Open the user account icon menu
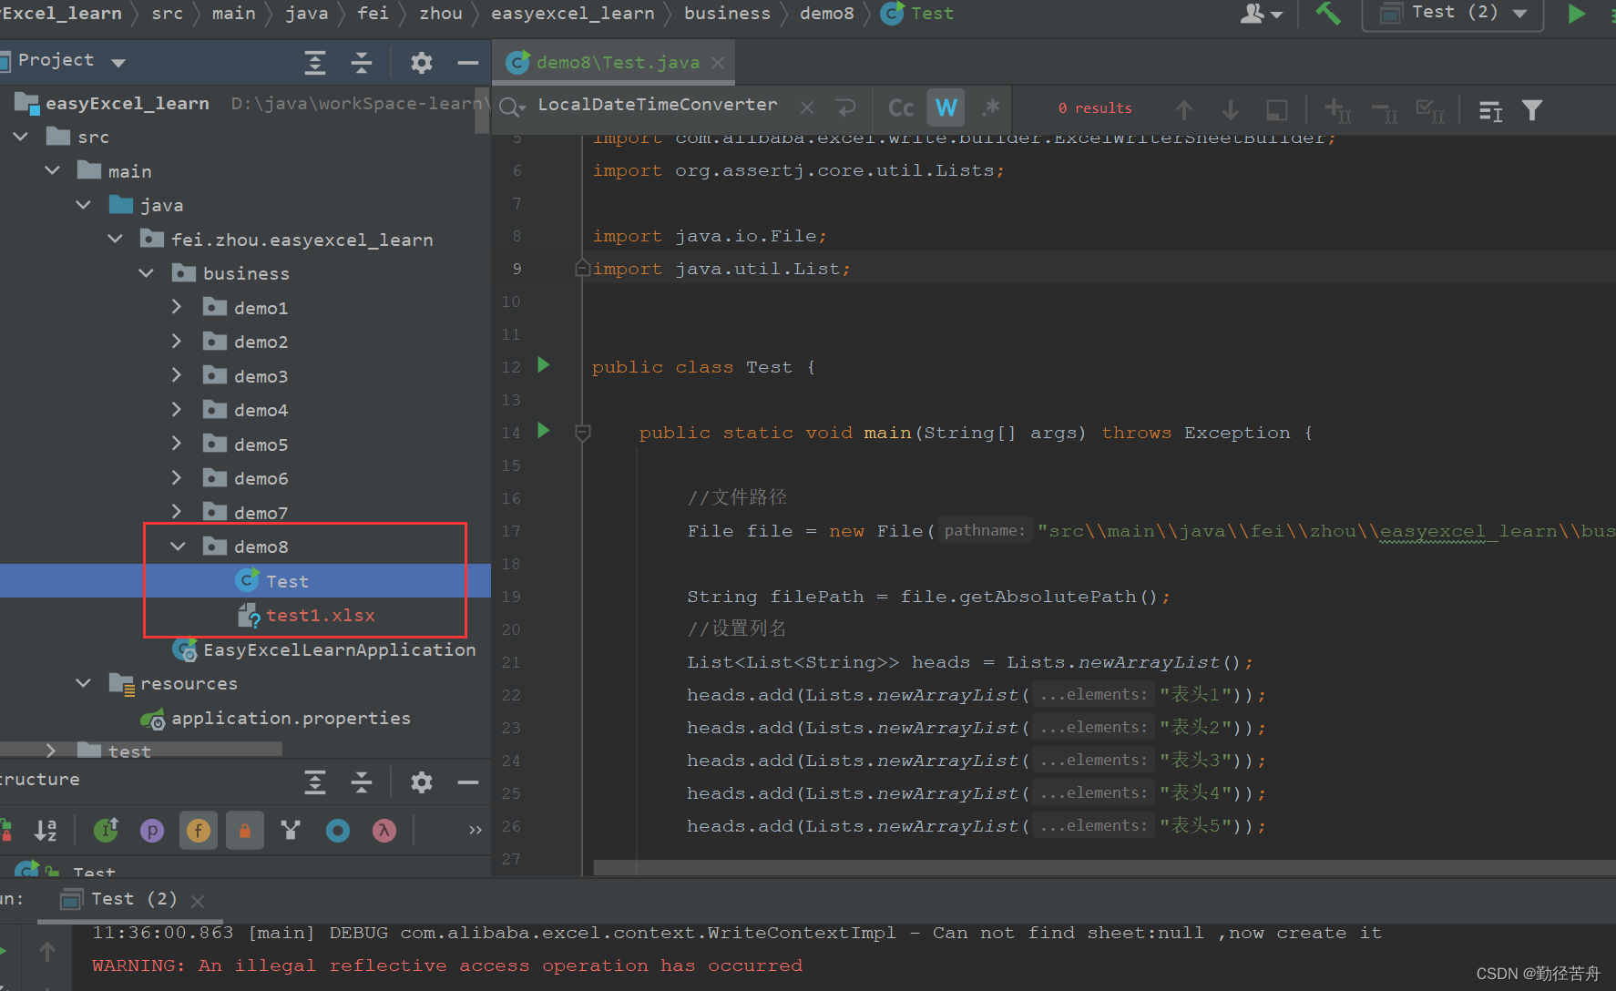This screenshot has width=1616, height=991. [x=1262, y=14]
